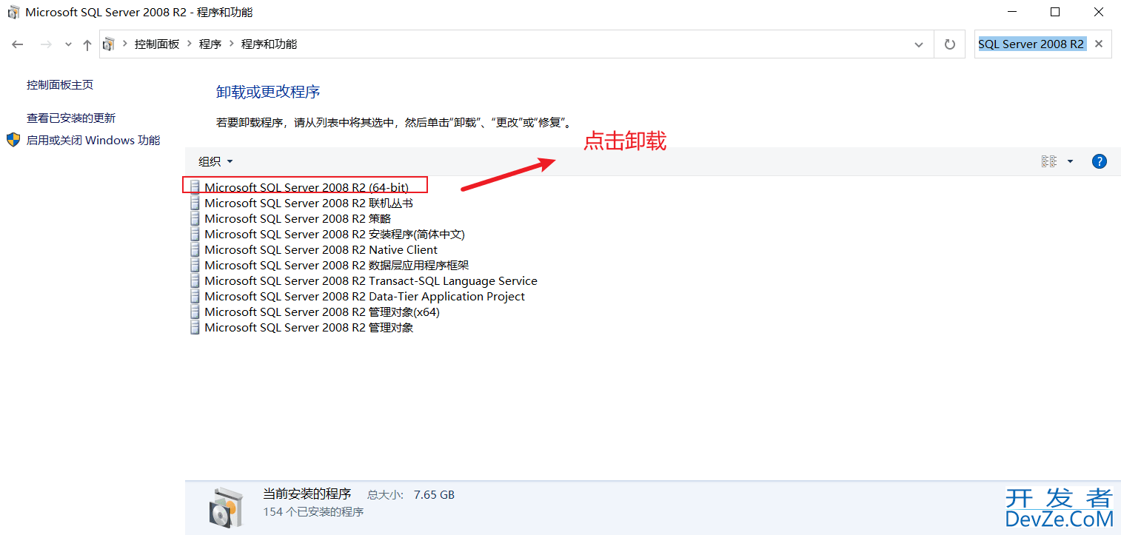The width and height of the screenshot is (1121, 535).
Task: Expand the address bar history dropdown
Action: coord(919,44)
